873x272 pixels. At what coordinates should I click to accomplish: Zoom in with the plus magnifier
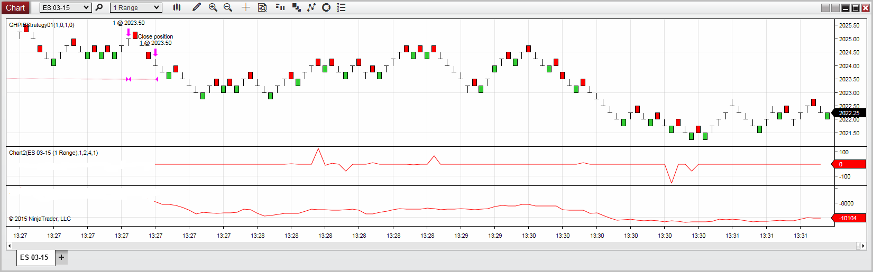pos(213,7)
